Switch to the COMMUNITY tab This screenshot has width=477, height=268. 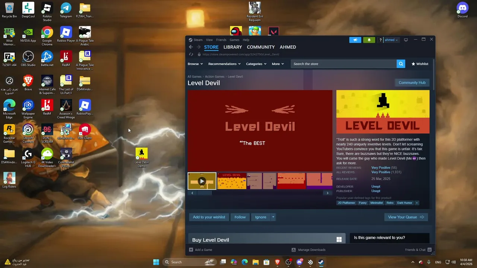[261, 47]
